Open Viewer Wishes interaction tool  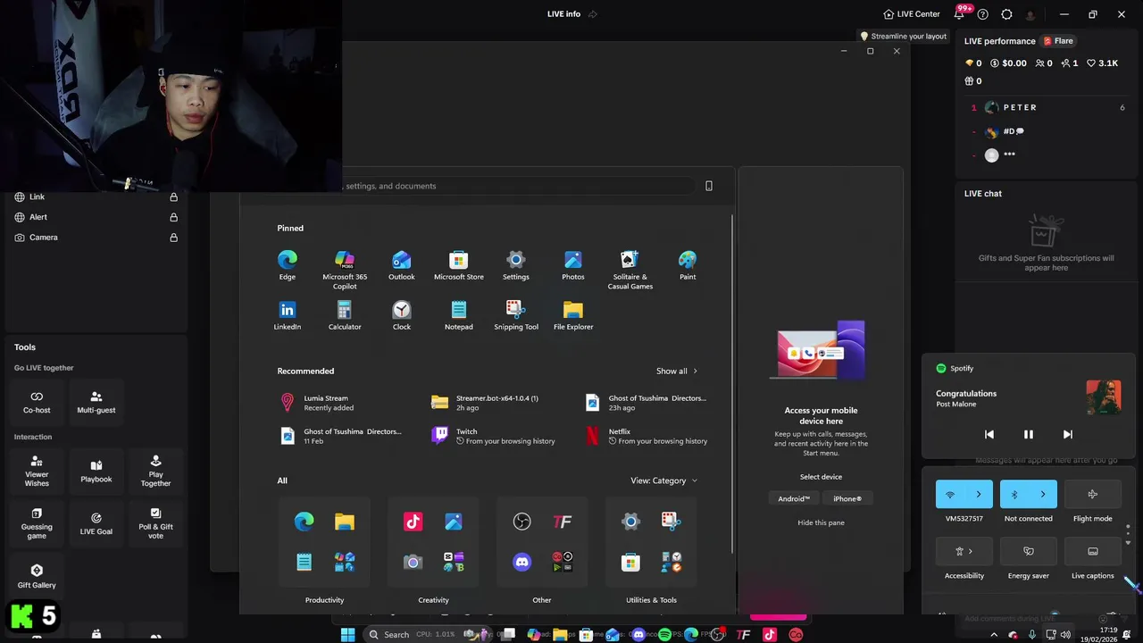37,471
